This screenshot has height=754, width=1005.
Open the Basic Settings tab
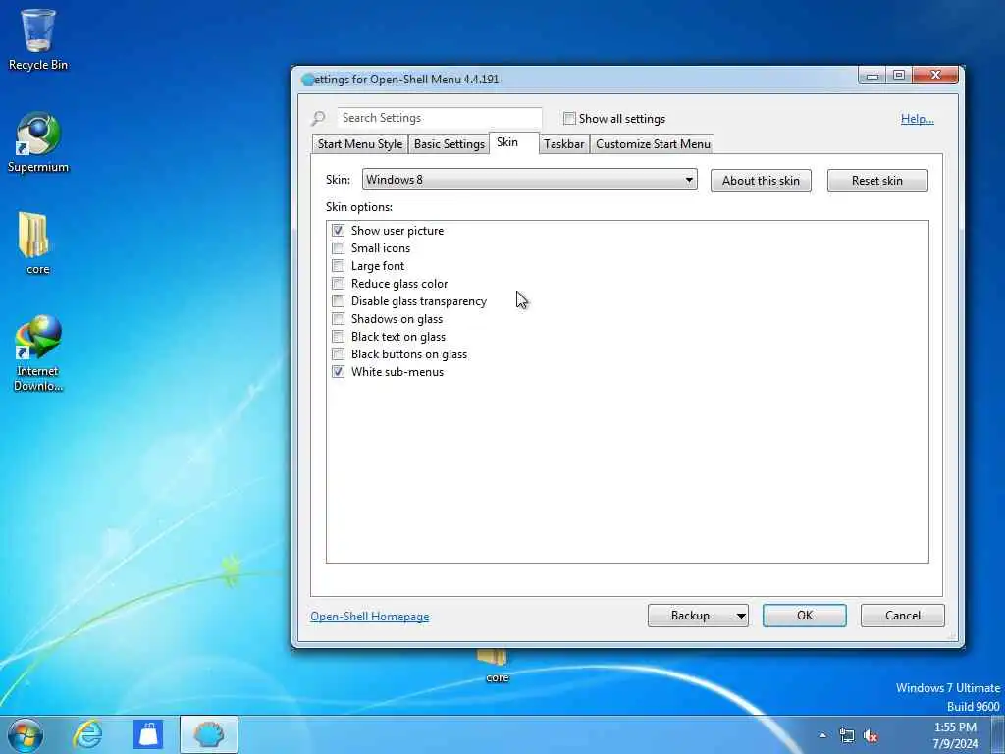click(x=449, y=144)
